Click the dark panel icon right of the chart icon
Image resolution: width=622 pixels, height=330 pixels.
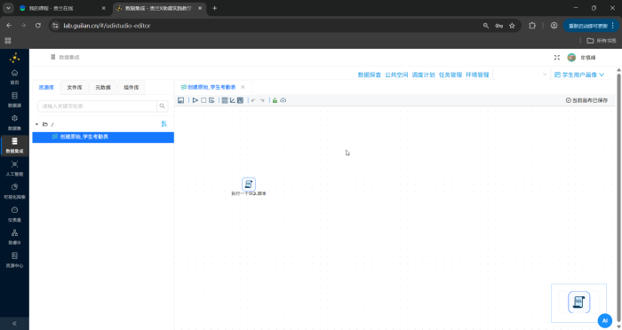tap(240, 100)
